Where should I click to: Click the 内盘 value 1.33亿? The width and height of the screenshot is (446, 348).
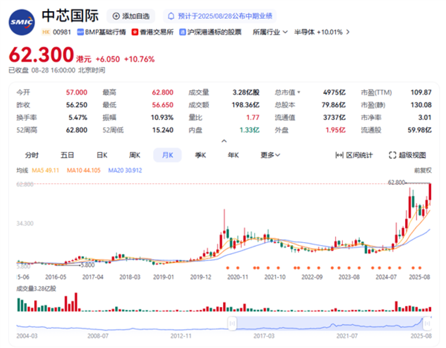point(249,130)
